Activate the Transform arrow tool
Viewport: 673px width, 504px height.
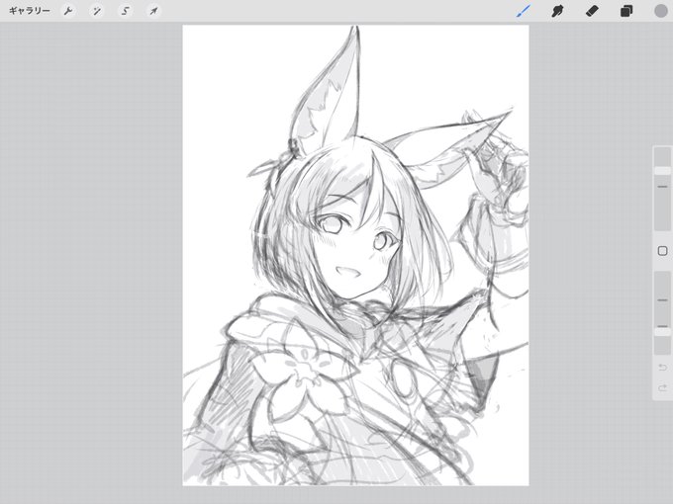click(153, 11)
